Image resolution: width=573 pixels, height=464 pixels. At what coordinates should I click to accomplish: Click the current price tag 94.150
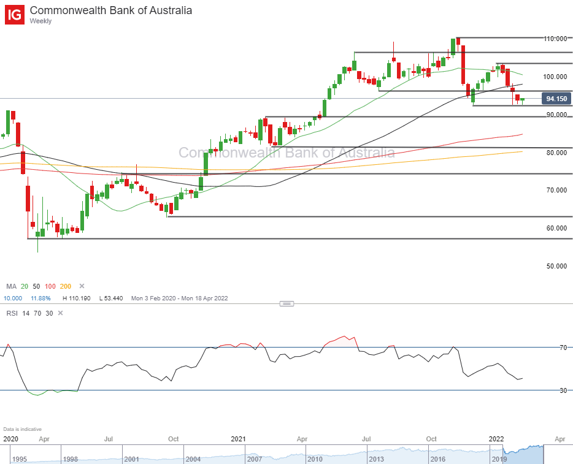coord(556,99)
